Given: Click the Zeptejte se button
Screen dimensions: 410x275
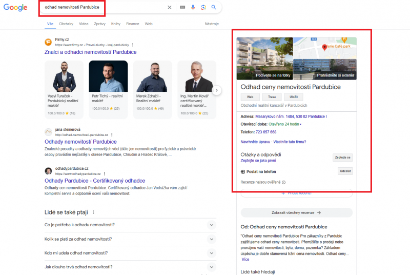Looking at the screenshot, I should coord(342,158).
